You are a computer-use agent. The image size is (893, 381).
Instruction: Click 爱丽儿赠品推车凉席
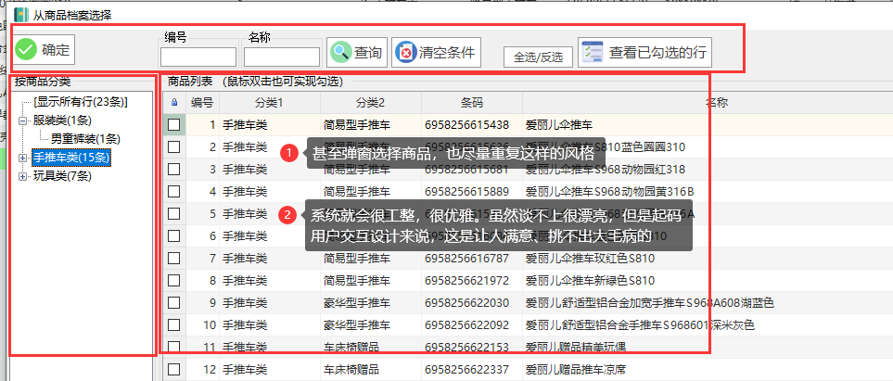click(576, 369)
